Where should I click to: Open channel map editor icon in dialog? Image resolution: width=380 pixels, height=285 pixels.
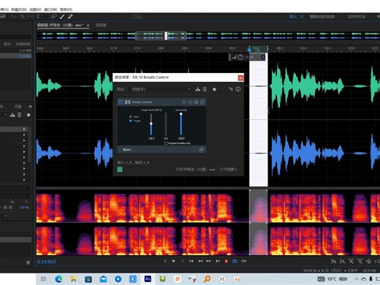230,89
